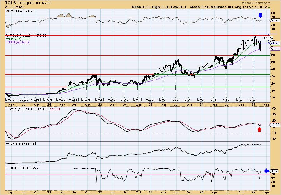Click the Chg +7.05 (+10.18%) value
Image resolution: width=281 pixels, height=195 pixels.
point(251,7)
